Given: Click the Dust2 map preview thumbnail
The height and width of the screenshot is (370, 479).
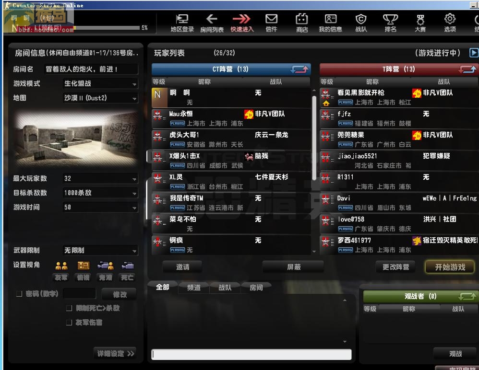Looking at the screenshot, I should click(x=76, y=139).
